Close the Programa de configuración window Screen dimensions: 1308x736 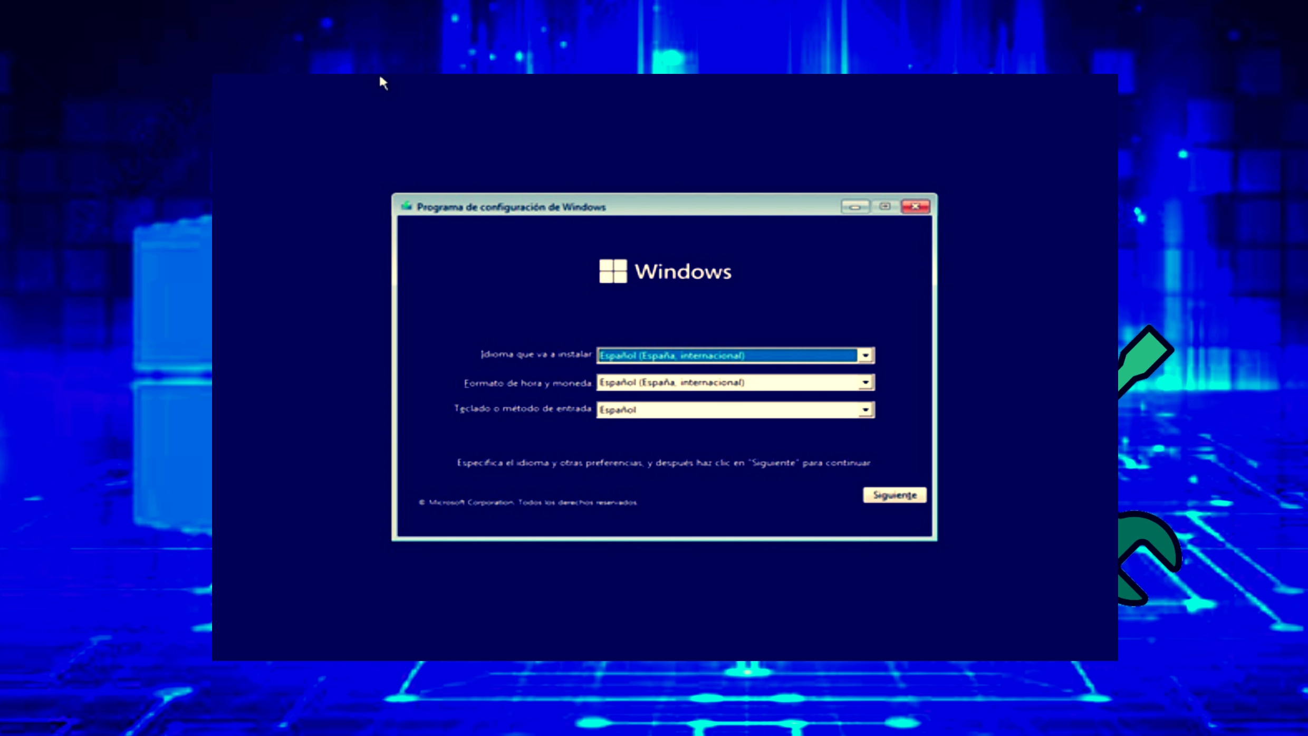(915, 206)
